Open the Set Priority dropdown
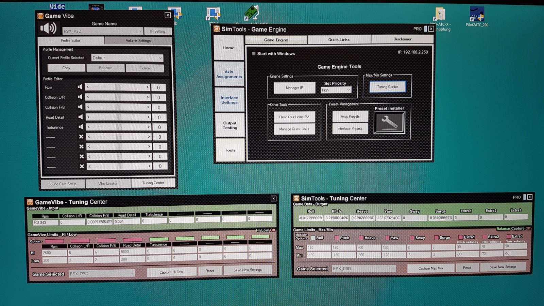Viewport: 544px width, 306px height. click(x=336, y=90)
